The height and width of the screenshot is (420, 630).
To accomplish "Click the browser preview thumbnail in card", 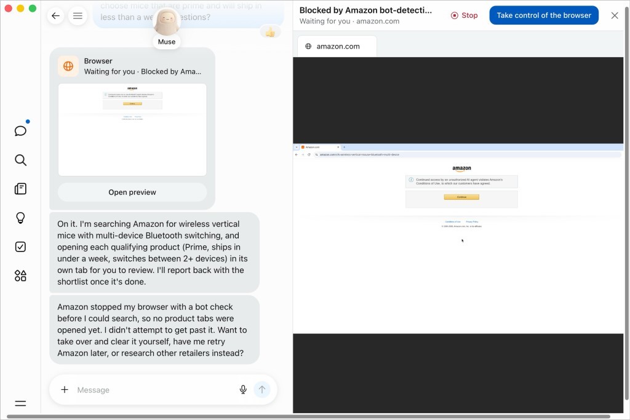I will [132, 130].
